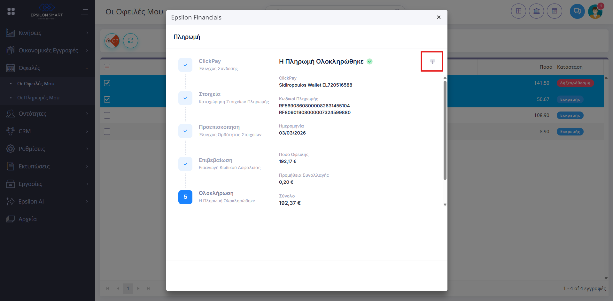Close the Epsilon Financials dialog
Viewport: 613px width, 301px height.
(x=439, y=17)
